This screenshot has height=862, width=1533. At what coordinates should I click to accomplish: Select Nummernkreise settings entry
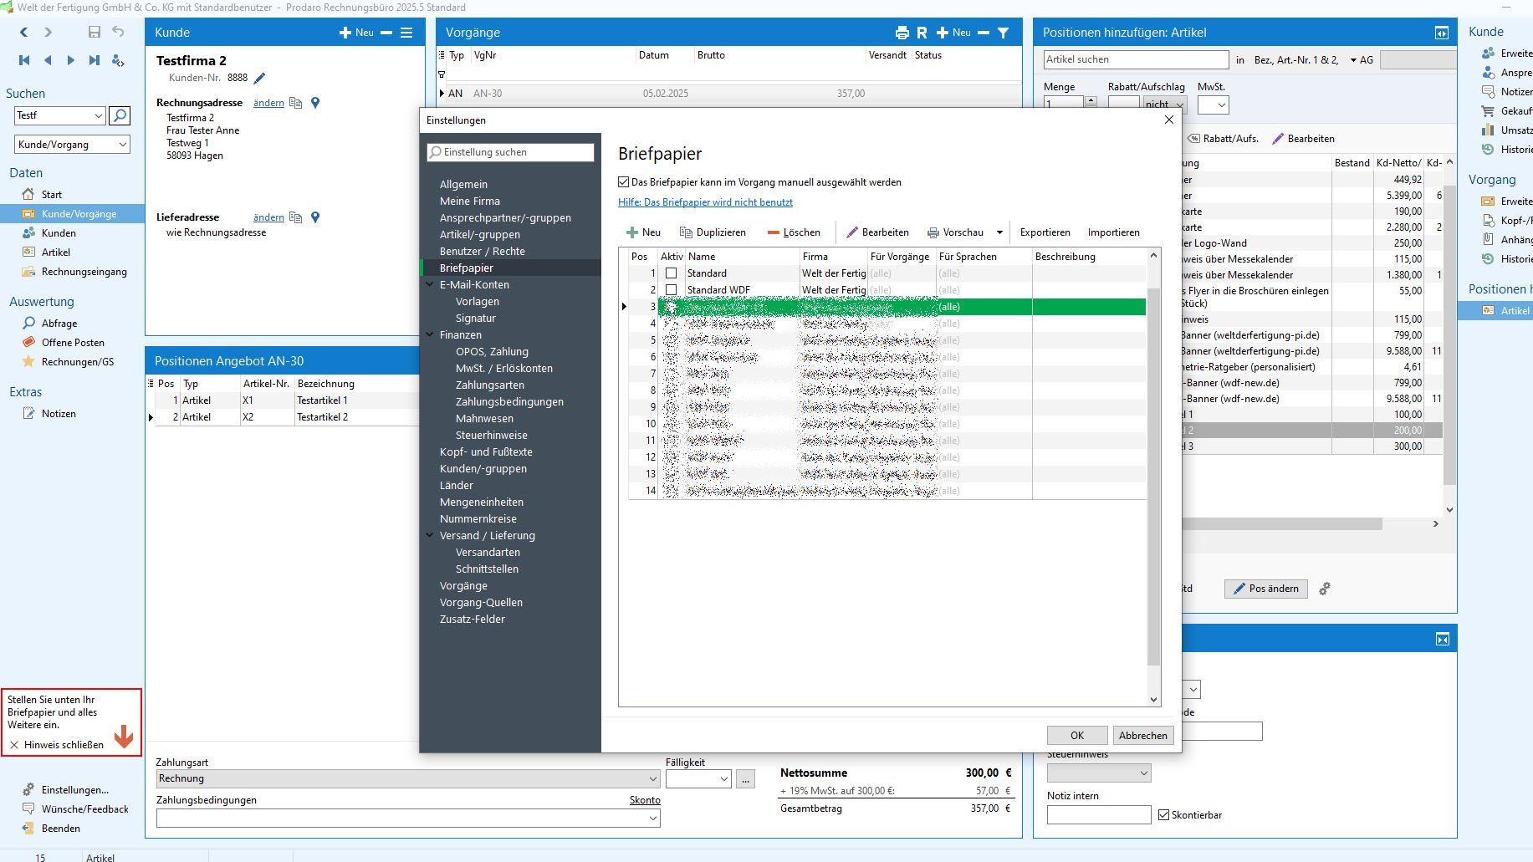pos(478,518)
